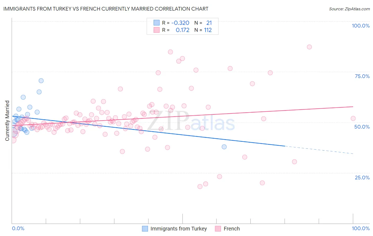Image resolution: width=373 pixels, height=236 pixels.
Task: Select the isolated blue point near 38%
Action: click(224, 147)
